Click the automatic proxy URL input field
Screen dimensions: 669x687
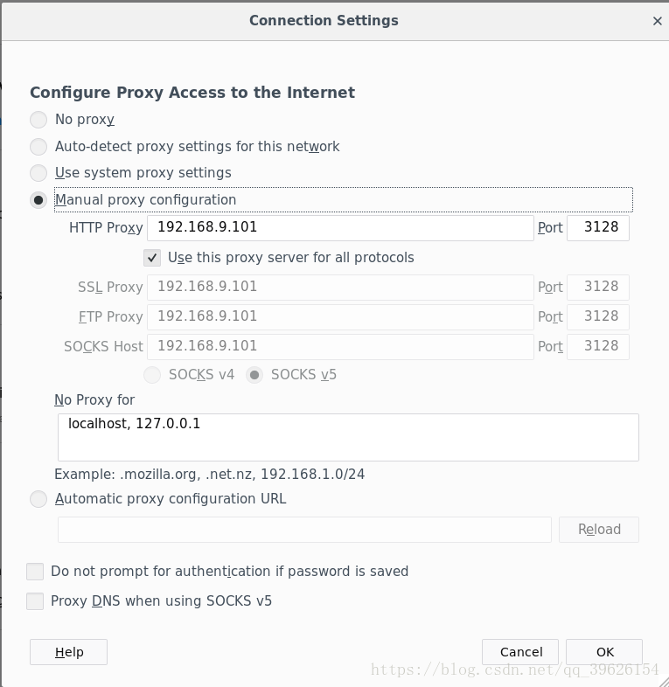pyautogui.click(x=304, y=530)
